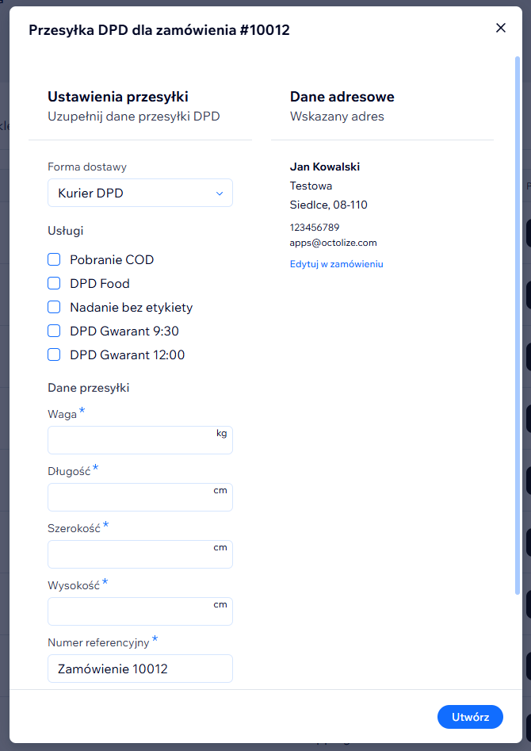Viewport: 531px width, 751px height.
Task: Toggle DPD Gwarant 12:00 checkbox
Action: click(54, 354)
